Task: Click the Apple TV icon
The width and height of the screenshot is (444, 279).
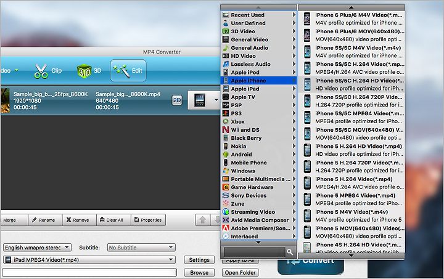Action: [226, 97]
